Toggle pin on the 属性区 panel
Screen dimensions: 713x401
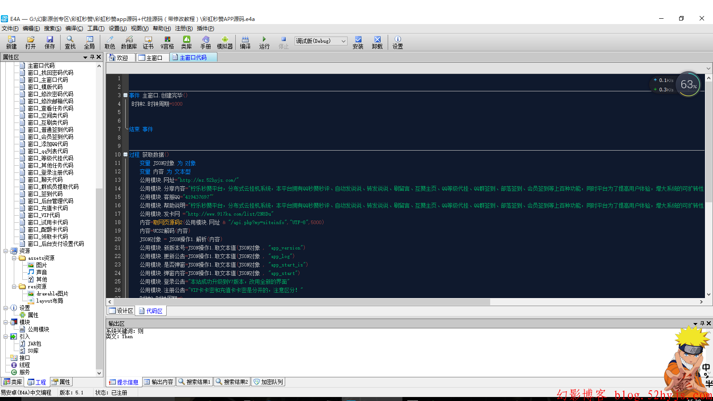tap(92, 57)
